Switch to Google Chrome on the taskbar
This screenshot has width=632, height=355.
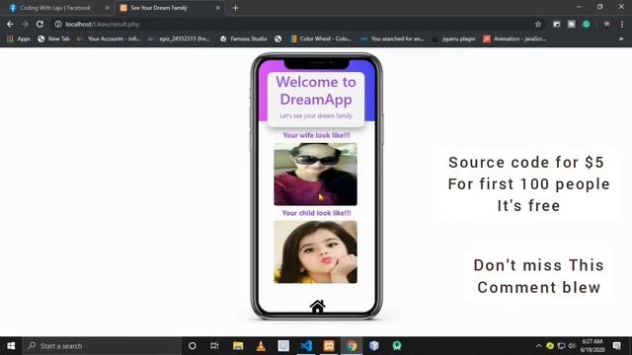click(352, 346)
